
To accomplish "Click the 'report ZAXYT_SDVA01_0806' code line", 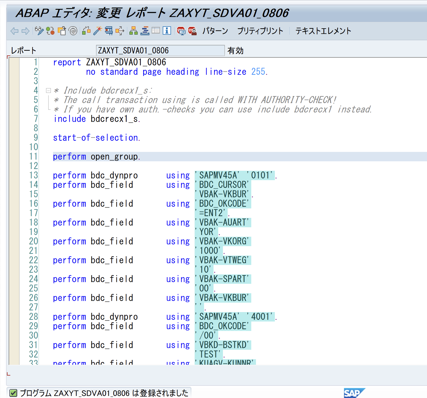I will (109, 62).
